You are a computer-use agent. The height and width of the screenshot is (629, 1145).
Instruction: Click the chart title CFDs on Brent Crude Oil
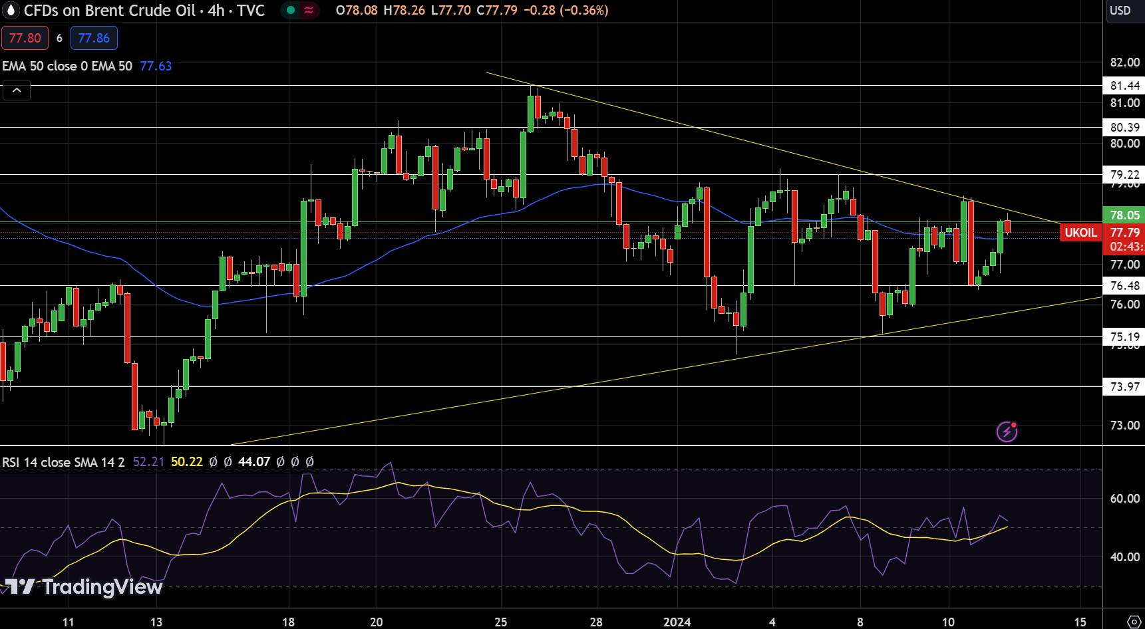point(110,11)
